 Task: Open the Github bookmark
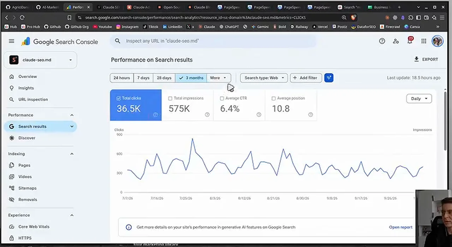coord(52,27)
